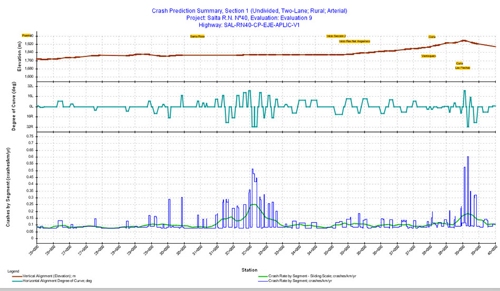
Task: Click the Crashes by Segment axis title
Action: tap(8, 187)
